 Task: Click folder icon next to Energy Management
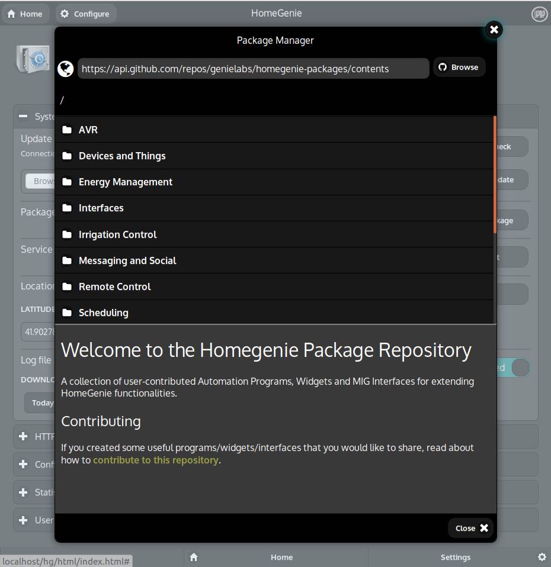(67, 182)
